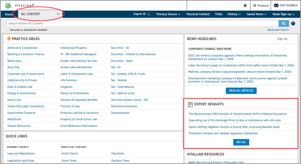This screenshot has width=301, height=164.
Task: Click the blue search magnifier button
Action: [x=284, y=23]
